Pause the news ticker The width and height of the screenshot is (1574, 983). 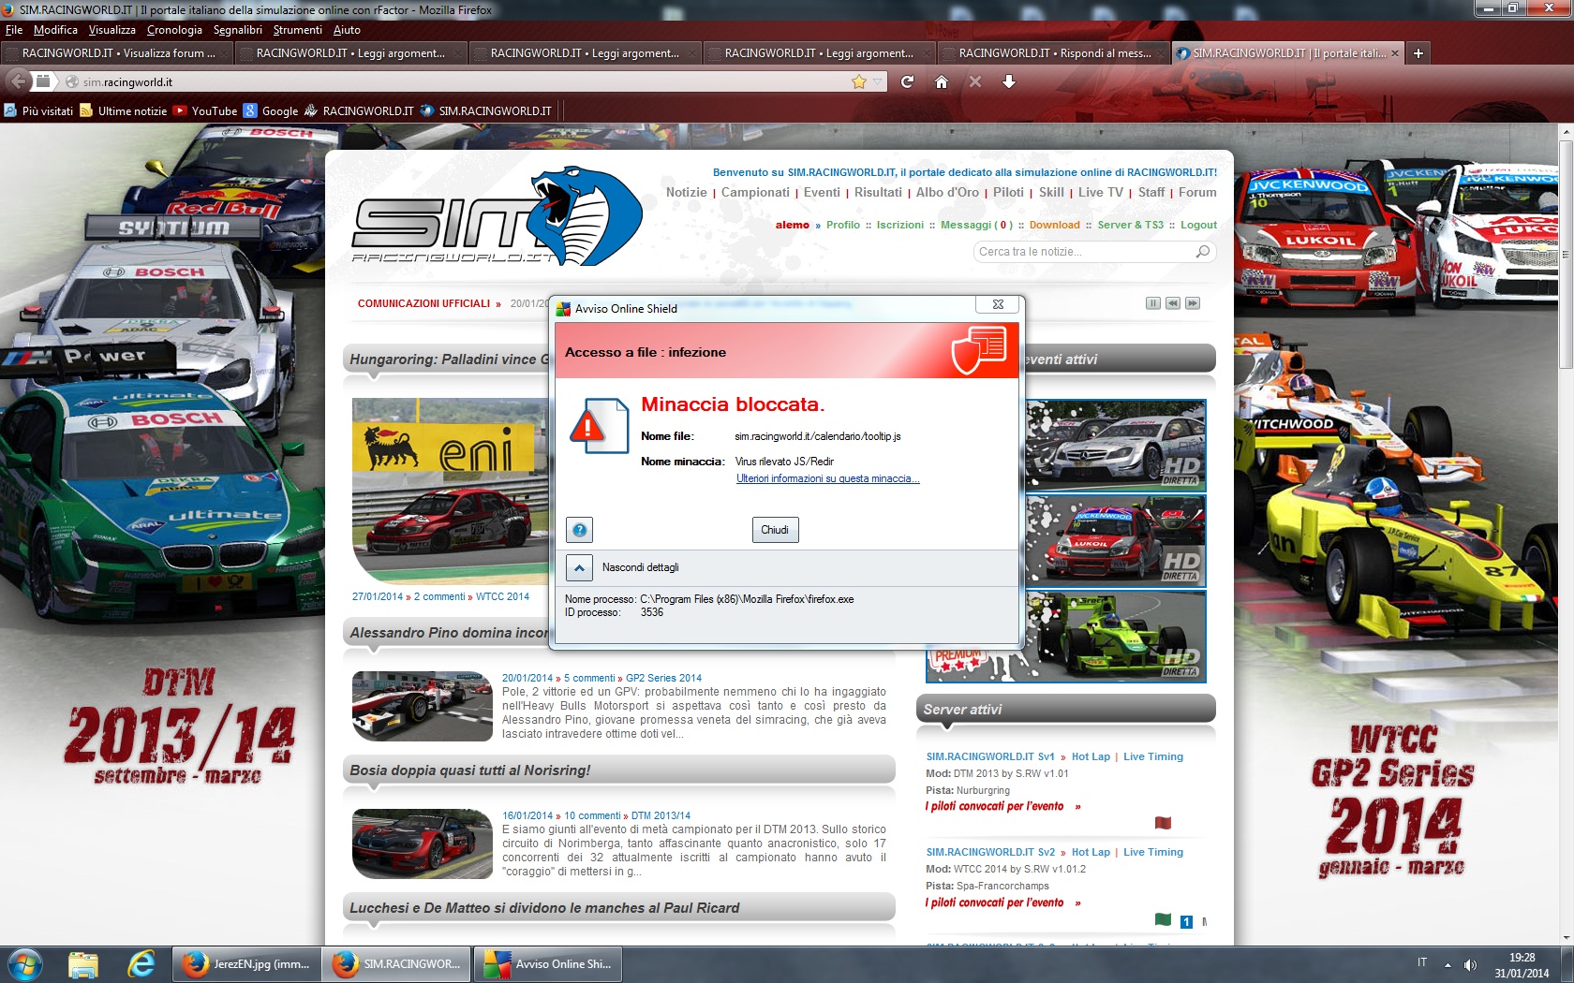[x=1153, y=303]
